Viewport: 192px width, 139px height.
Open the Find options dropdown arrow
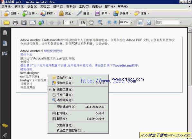coord(181,22)
